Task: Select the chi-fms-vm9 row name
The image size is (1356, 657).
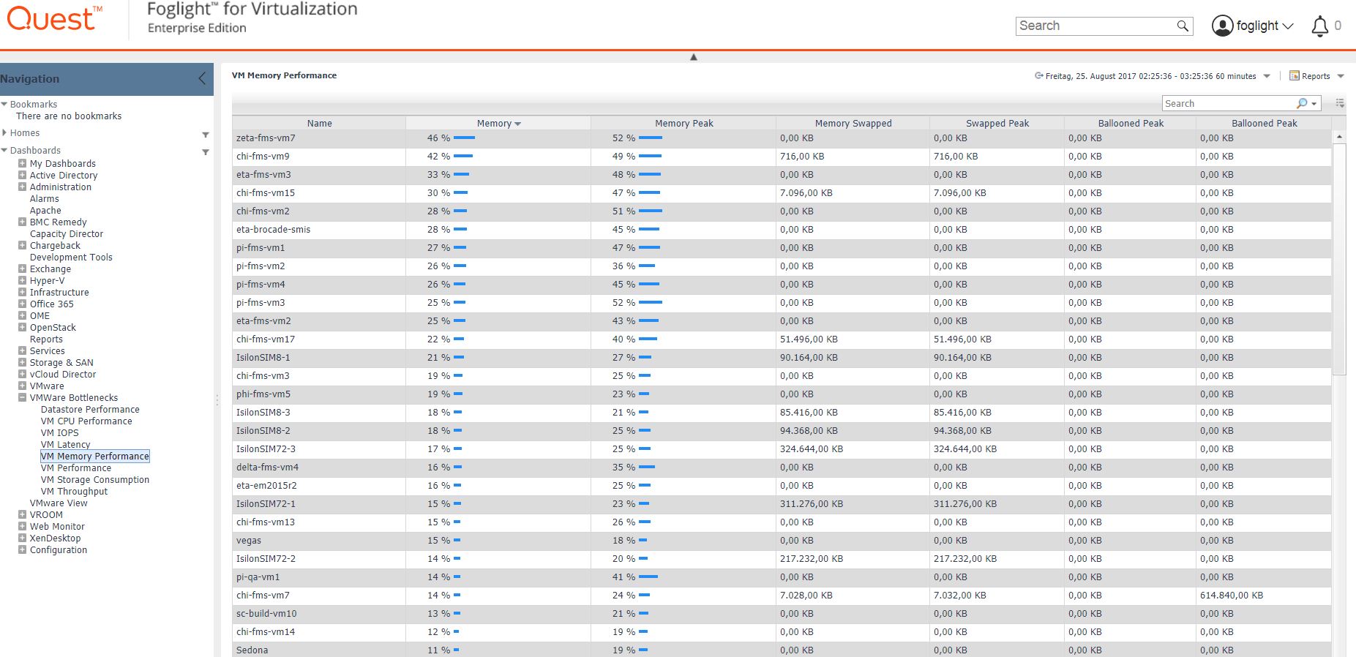Action: [263, 156]
